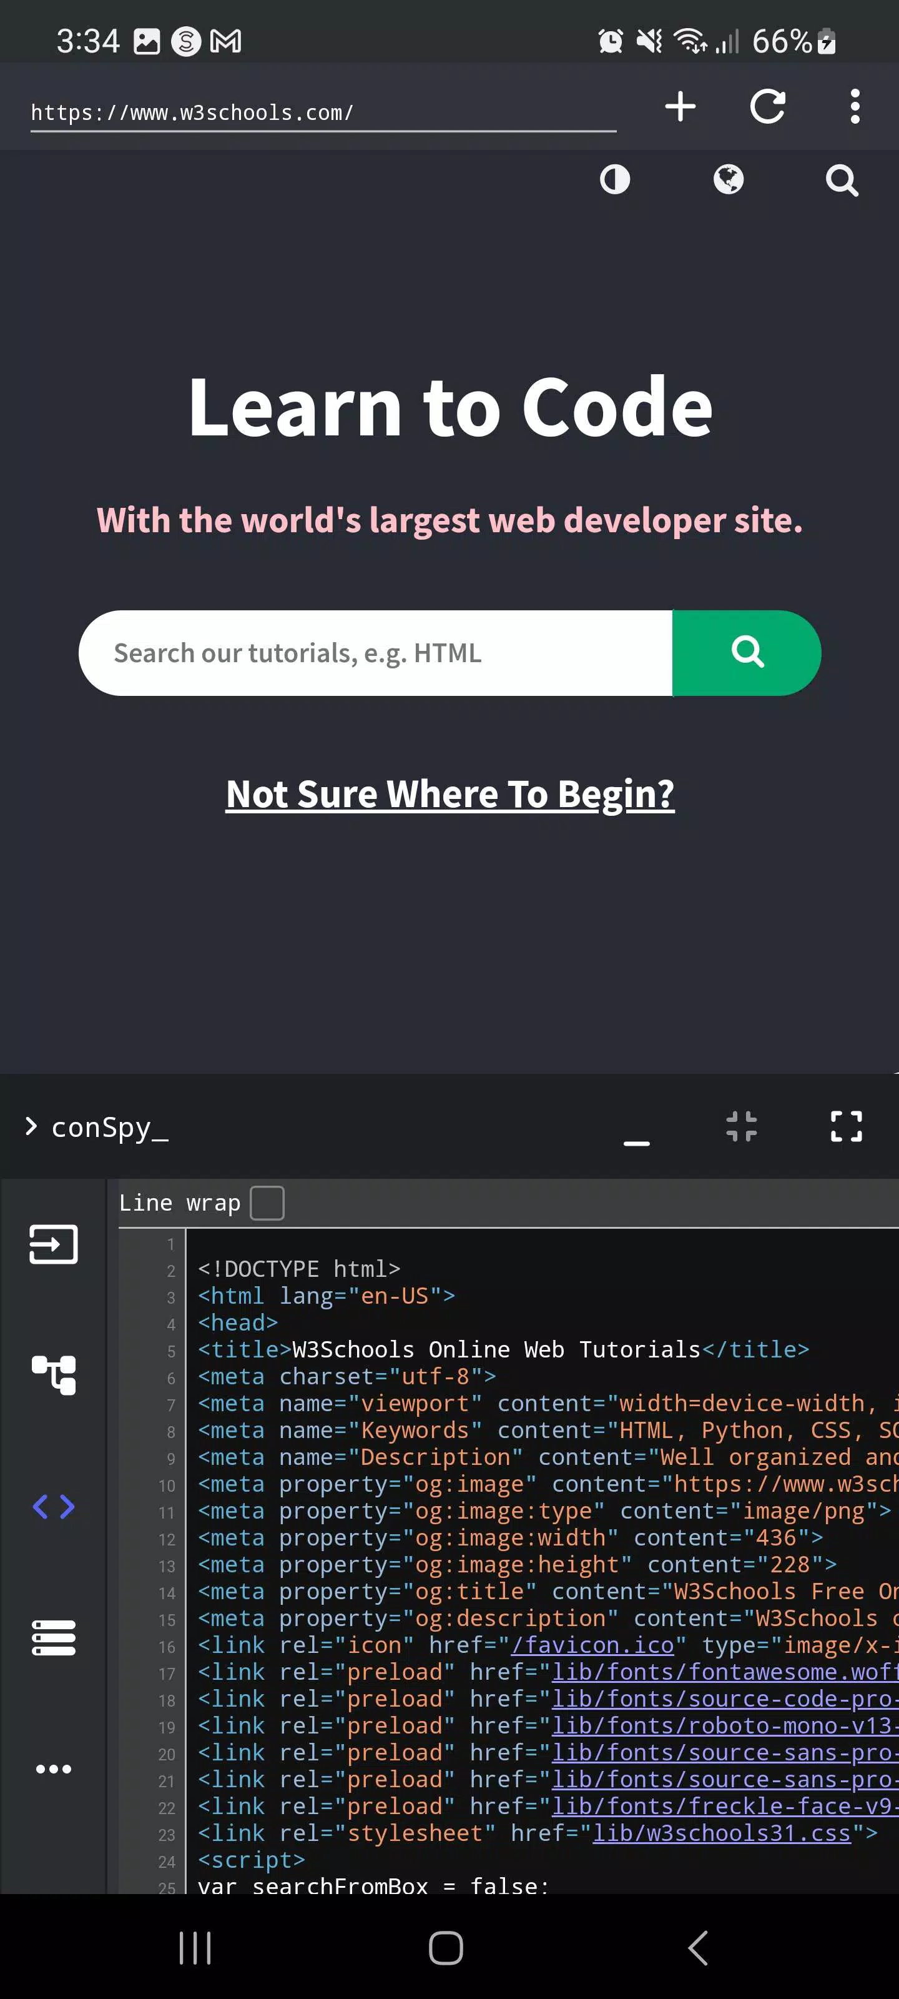Shrink the conSpy panel with the collapse arrows
This screenshot has width=899, height=1999.
(742, 1126)
